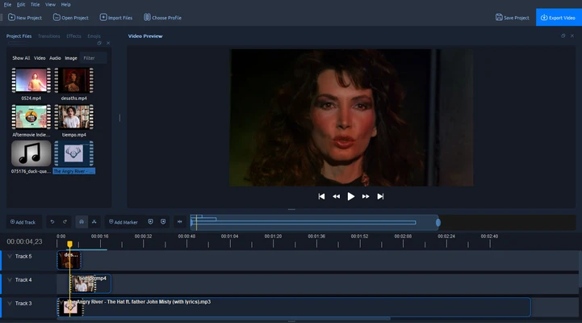The width and height of the screenshot is (582, 323).
Task: Click the Add Track button
Action: (23, 222)
